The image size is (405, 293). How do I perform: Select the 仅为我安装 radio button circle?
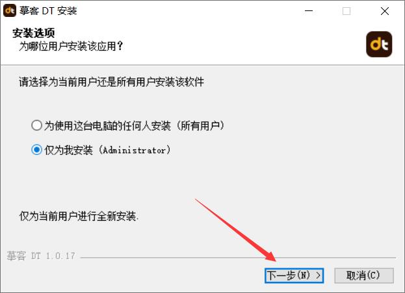pyautogui.click(x=36, y=150)
